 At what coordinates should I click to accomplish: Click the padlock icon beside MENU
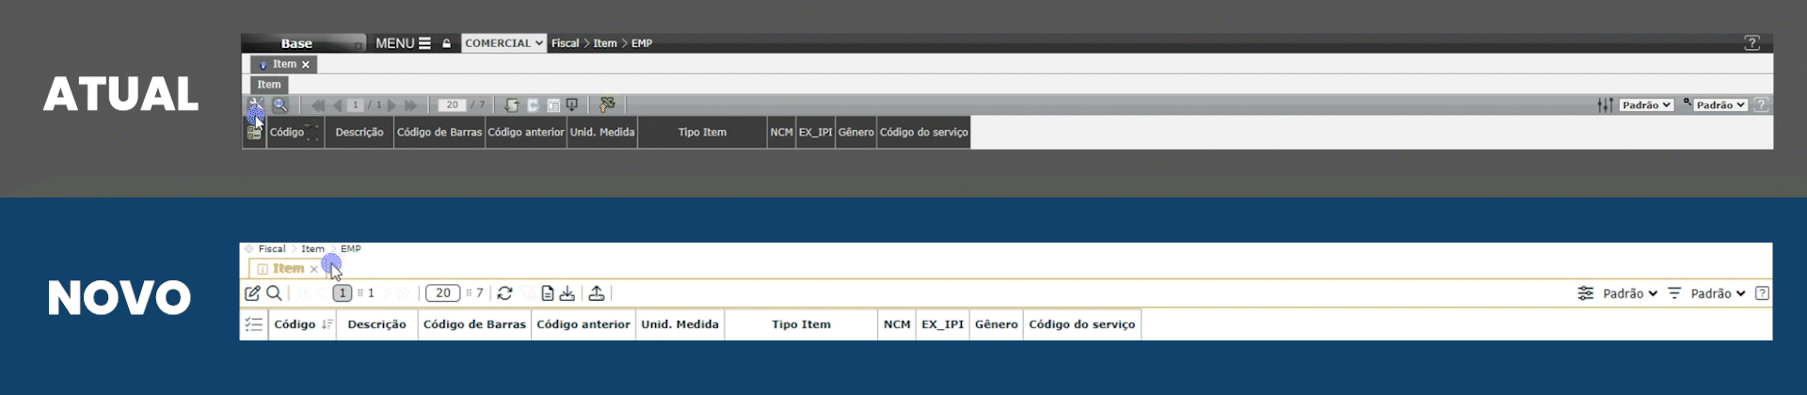pyautogui.click(x=447, y=43)
